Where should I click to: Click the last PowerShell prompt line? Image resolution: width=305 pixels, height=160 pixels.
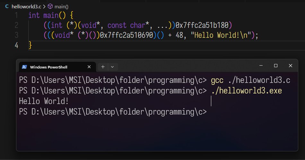click(113, 112)
